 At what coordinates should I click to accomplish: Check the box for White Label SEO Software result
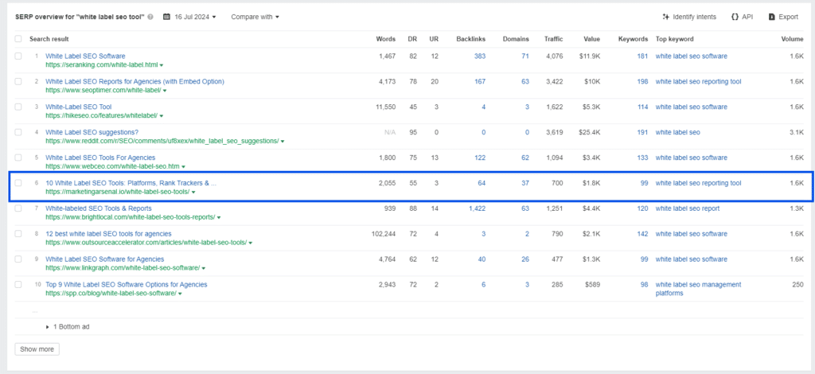18,56
